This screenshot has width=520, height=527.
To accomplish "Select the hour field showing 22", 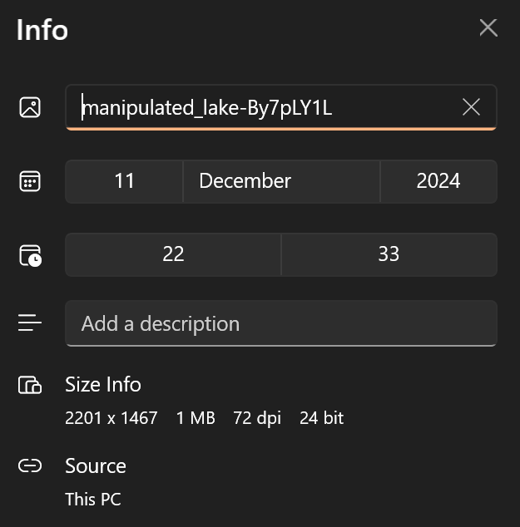I will point(173,254).
